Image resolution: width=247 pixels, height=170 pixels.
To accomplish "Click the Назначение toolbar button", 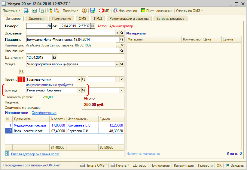I will (125, 10).
